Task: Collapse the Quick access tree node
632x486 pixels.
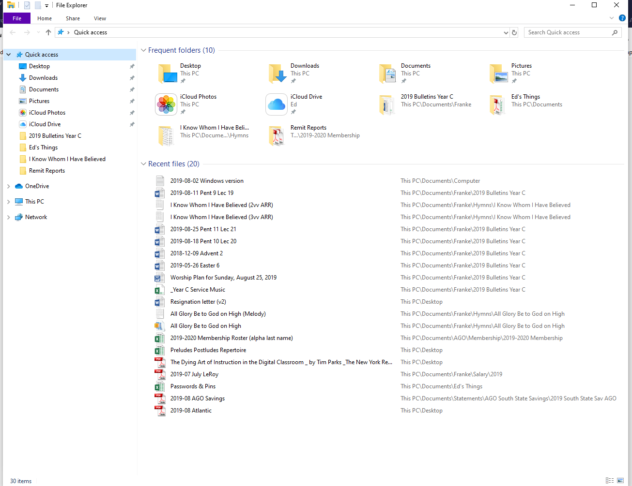Action: (9, 55)
